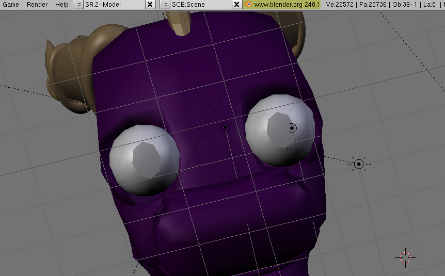Select the sun lamp object in viewport
Screen dimensions: 445x276
[359, 164]
